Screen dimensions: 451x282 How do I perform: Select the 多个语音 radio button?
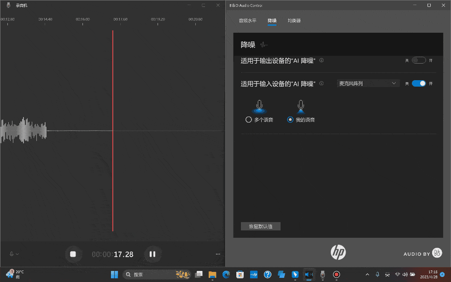249,120
